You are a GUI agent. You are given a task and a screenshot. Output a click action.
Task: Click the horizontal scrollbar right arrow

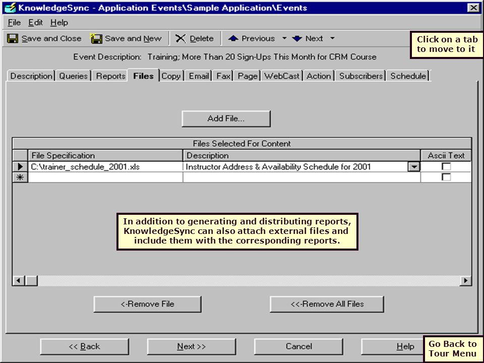coord(465,281)
